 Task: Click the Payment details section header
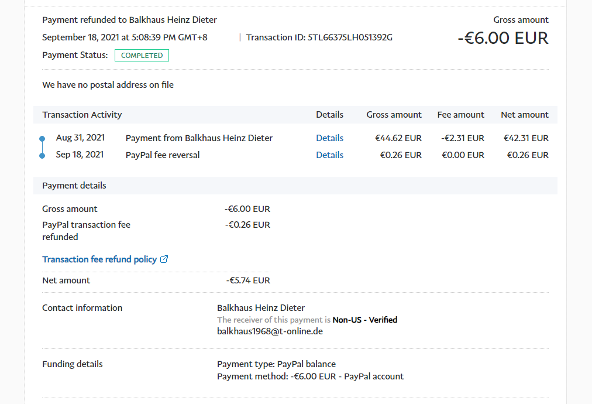(x=74, y=186)
